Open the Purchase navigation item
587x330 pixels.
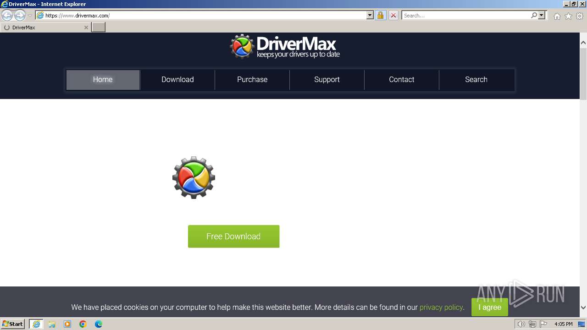pyautogui.click(x=252, y=80)
